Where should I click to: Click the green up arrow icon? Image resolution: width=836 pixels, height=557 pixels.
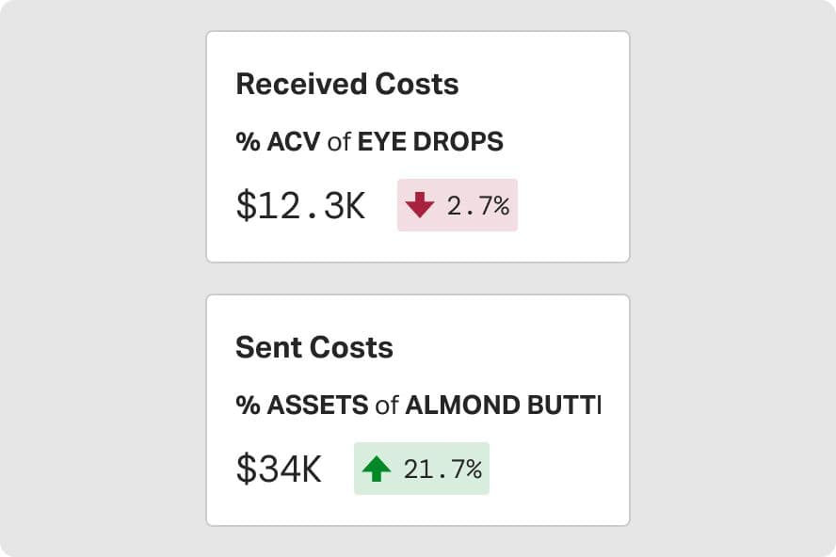click(x=377, y=469)
